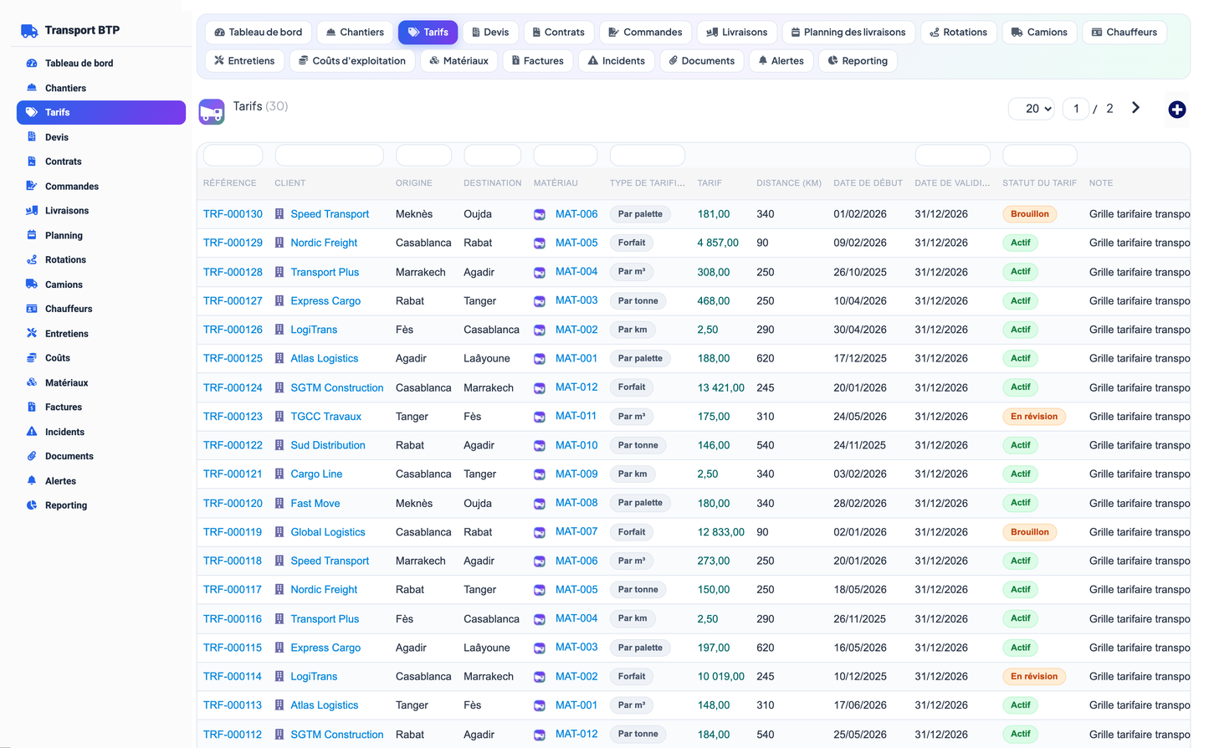The width and height of the screenshot is (1209, 748).
Task: Open the Planning des livraisons tab
Action: [x=848, y=33]
